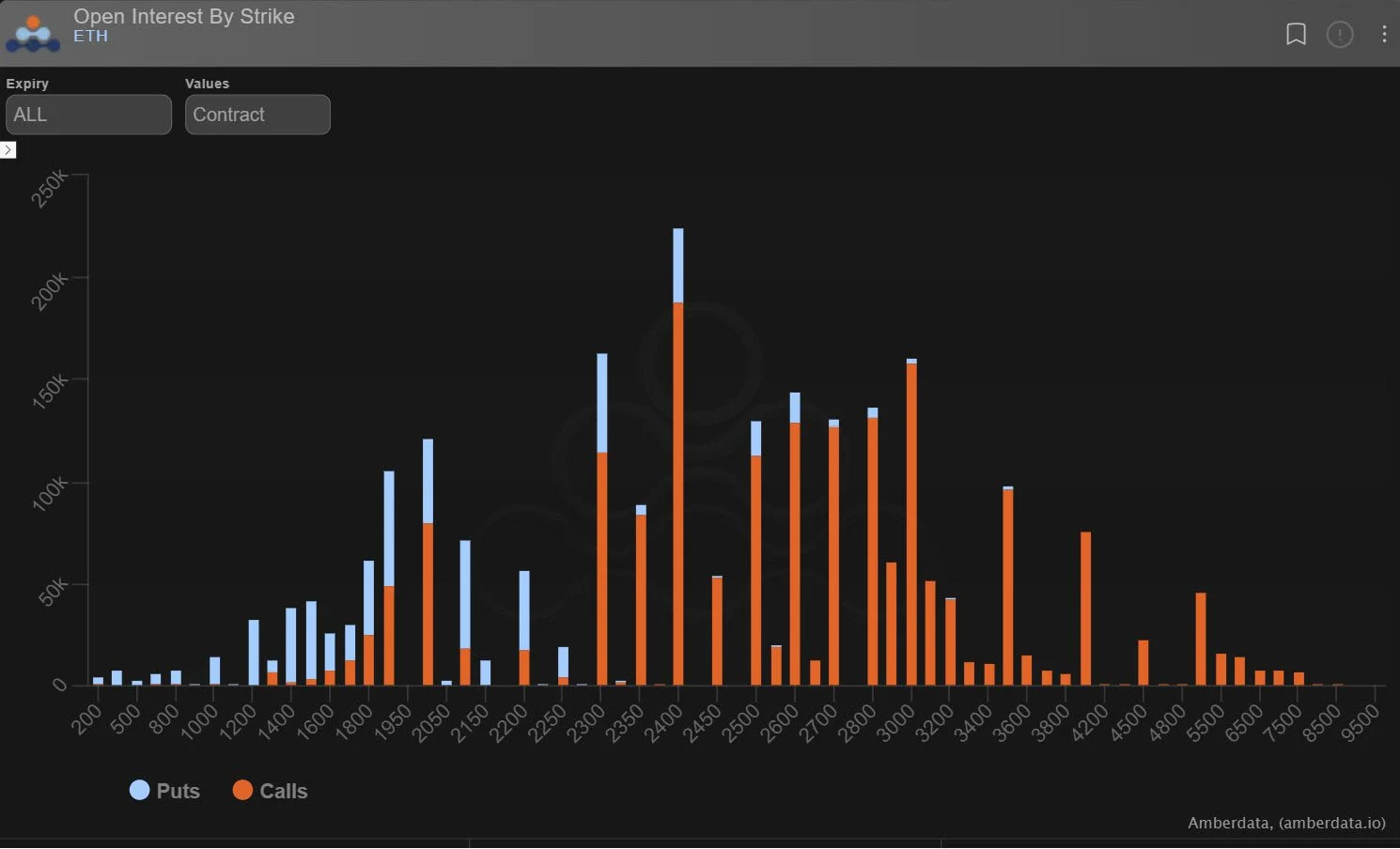Bookmark this Open Interest chart
The width and height of the screenshot is (1400, 849).
tap(1296, 34)
